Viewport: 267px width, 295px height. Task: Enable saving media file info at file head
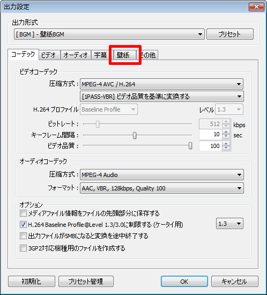(x=23, y=213)
